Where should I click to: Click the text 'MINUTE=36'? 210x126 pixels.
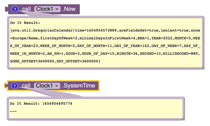(127, 54)
